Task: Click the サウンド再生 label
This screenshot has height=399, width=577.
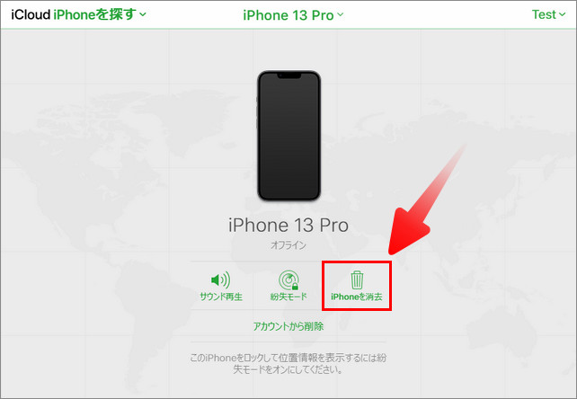Action: [x=221, y=297]
